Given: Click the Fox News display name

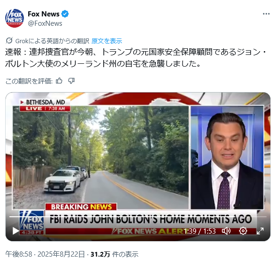Looking at the screenshot, I should (44, 14).
